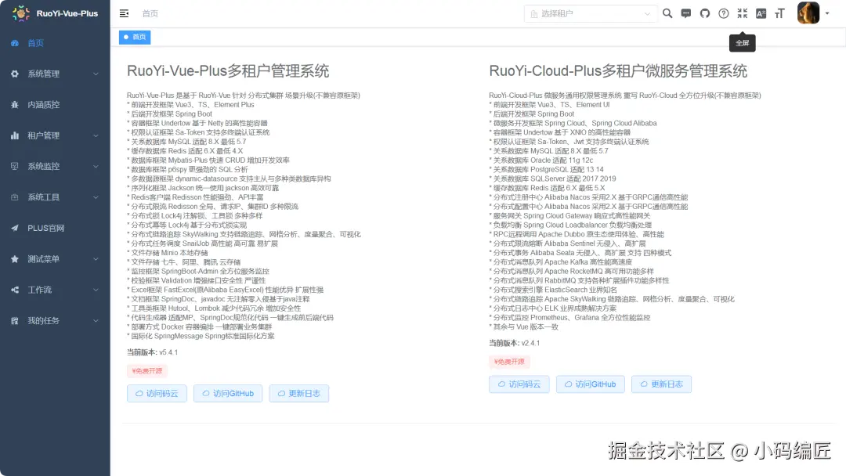The width and height of the screenshot is (846, 476).
Task: Change layout size with the text-size icon
Action: tap(779, 13)
